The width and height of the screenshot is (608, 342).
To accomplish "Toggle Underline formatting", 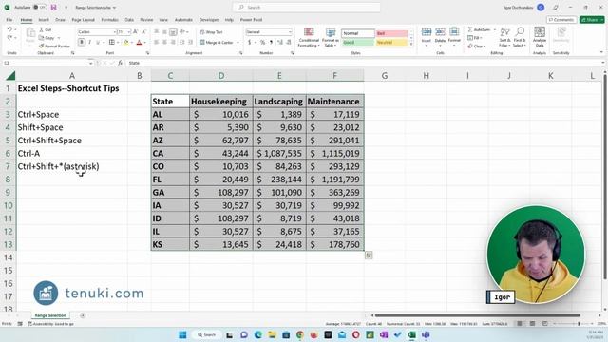I will (x=98, y=42).
